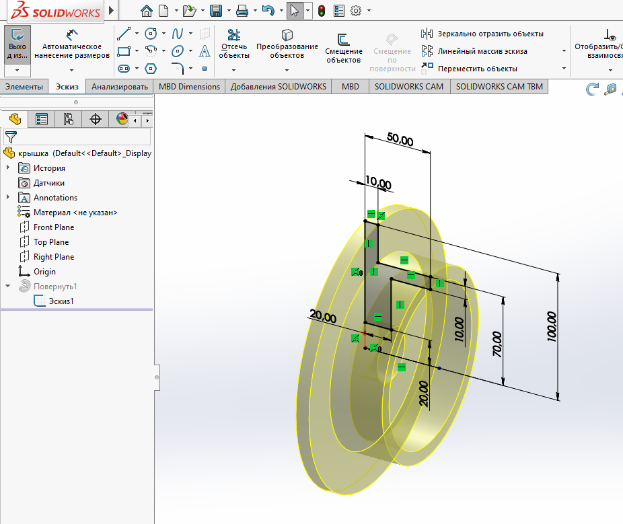
Task: Click the Zoom to Fit icon in viewport
Action: [610, 89]
